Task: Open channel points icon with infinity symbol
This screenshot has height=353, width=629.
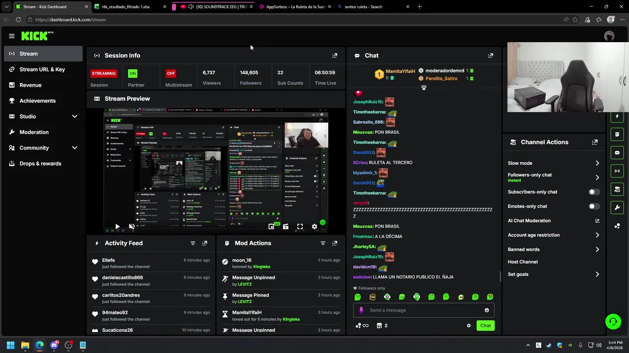Action: coord(362,326)
